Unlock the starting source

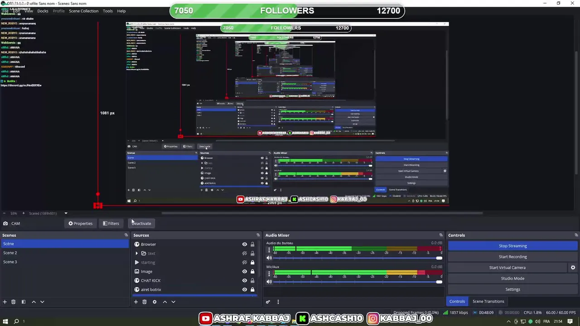252,263
